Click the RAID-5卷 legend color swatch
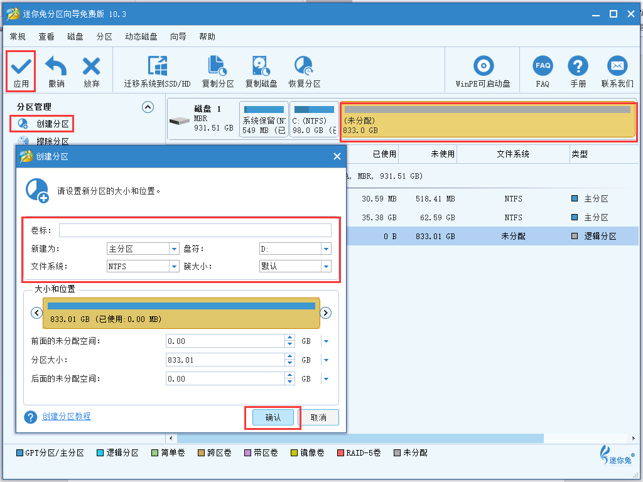Screen dimensions: 643x482 [340, 453]
